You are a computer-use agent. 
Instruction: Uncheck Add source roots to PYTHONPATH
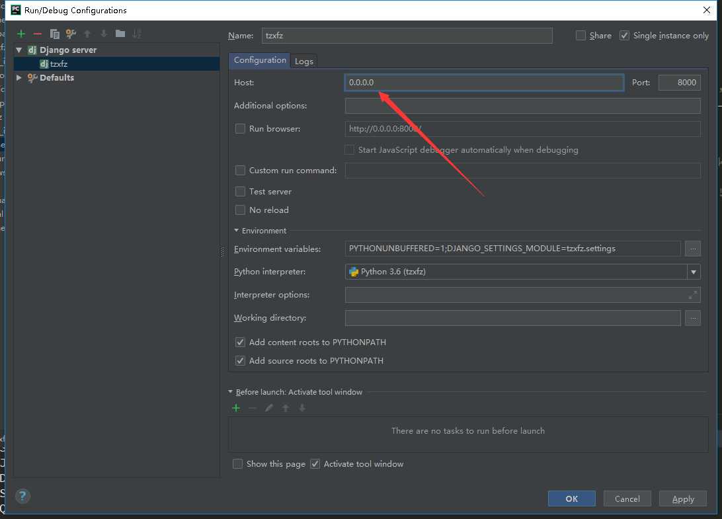click(x=240, y=360)
